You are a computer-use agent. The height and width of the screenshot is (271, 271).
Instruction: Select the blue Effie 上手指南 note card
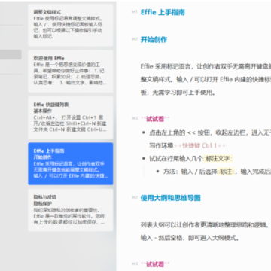(71, 163)
